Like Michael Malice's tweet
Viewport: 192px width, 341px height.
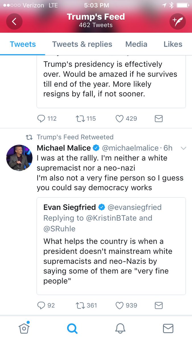(x=119, y=305)
